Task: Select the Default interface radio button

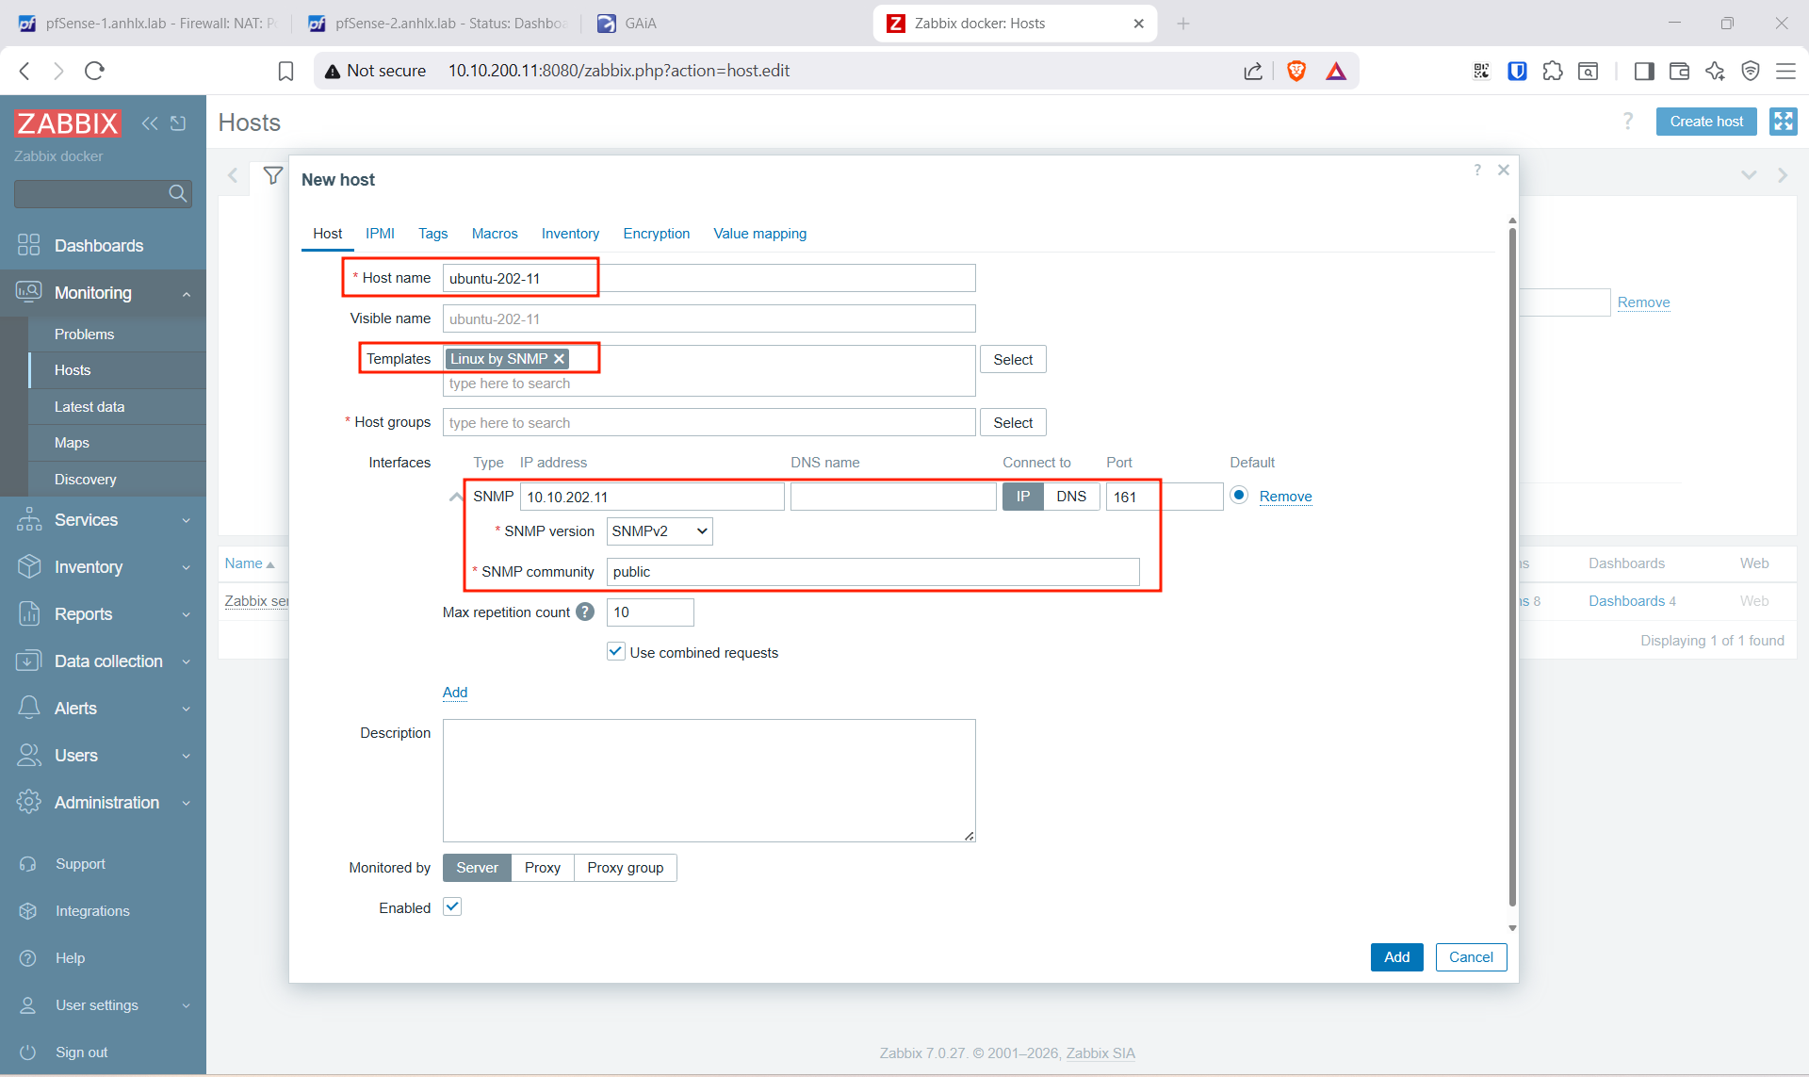Action: (1239, 496)
